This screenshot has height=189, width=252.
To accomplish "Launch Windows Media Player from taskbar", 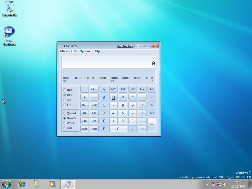I will tap(52, 184).
